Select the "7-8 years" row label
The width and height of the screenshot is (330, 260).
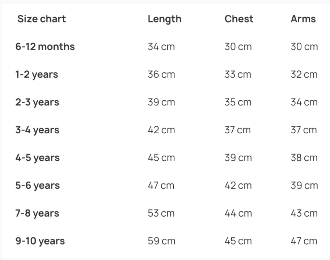pyautogui.click(x=37, y=213)
